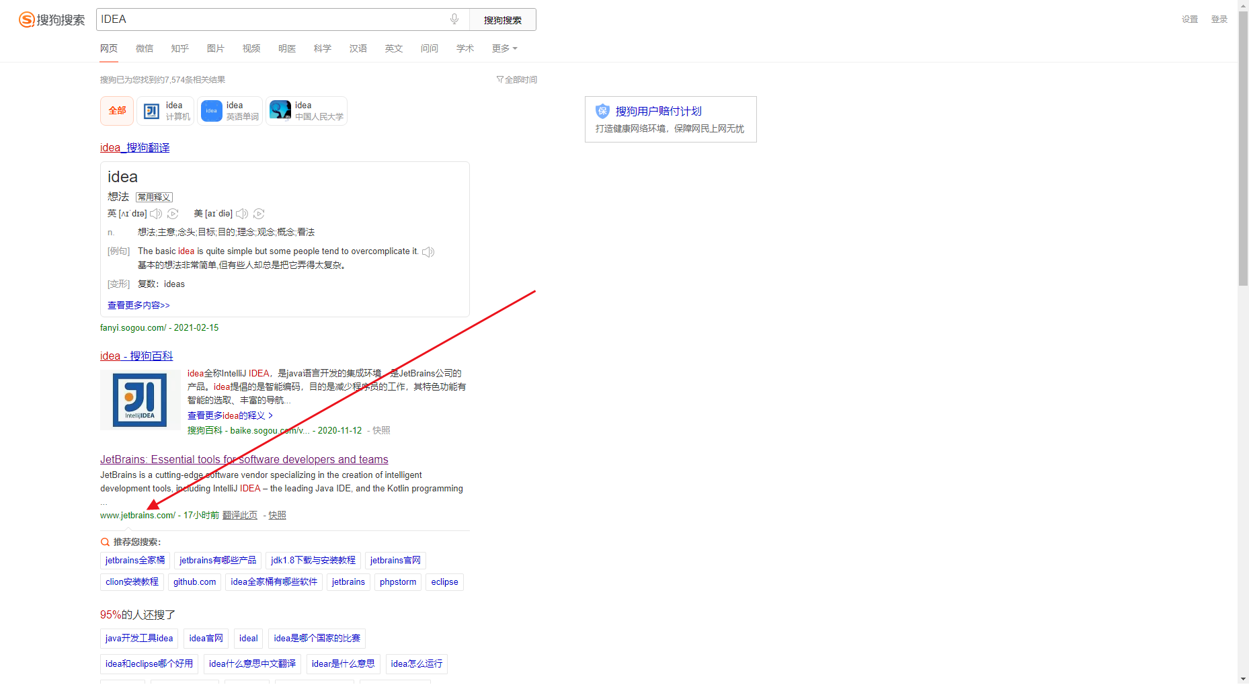Switch to the 网页 tab
The image size is (1249, 685).
(109, 48)
